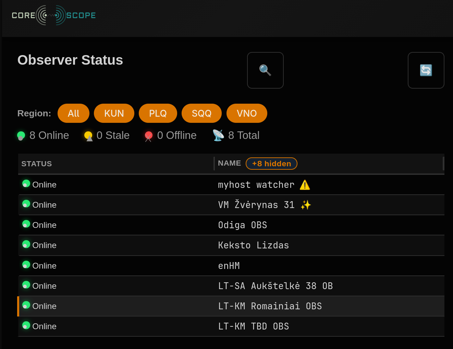This screenshot has width=453, height=349.
Task: Click the sparkles icon beside VM Žvėrynas 31
Action: tap(306, 205)
